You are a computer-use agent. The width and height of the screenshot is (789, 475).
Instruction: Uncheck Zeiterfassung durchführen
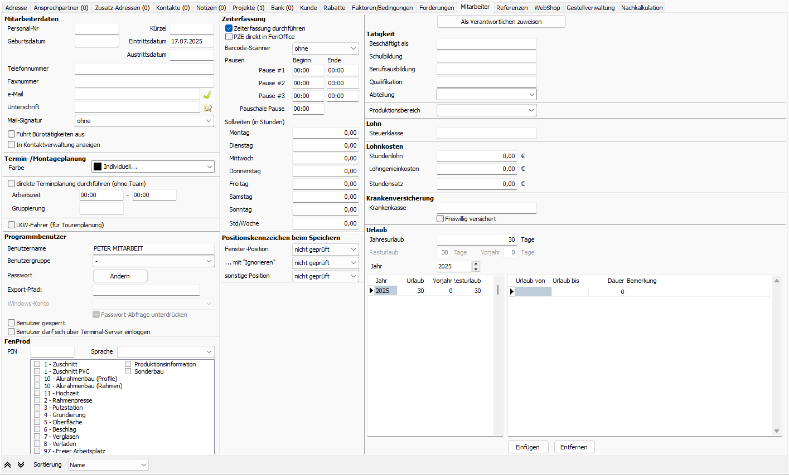[x=229, y=28]
